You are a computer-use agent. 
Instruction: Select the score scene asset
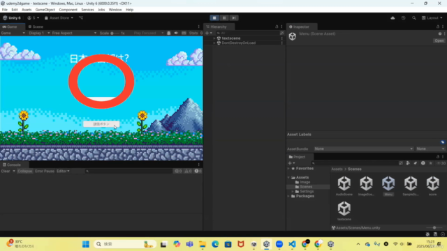pyautogui.click(x=433, y=185)
